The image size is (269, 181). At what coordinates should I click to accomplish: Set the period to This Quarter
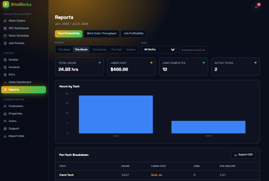pos(99,50)
